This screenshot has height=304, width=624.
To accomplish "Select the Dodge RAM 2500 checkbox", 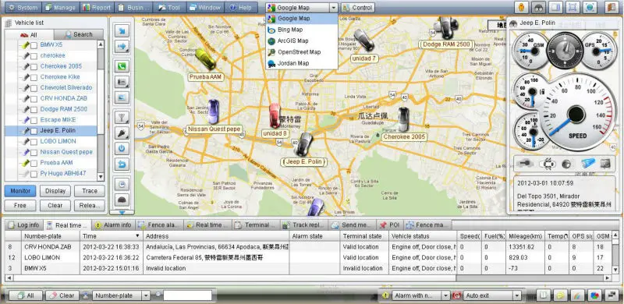I will click(x=34, y=110).
